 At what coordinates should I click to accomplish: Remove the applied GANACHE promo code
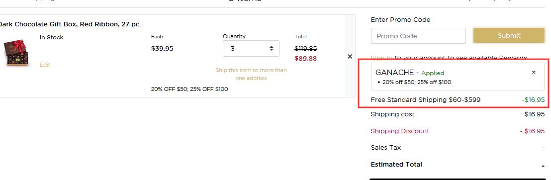click(534, 73)
